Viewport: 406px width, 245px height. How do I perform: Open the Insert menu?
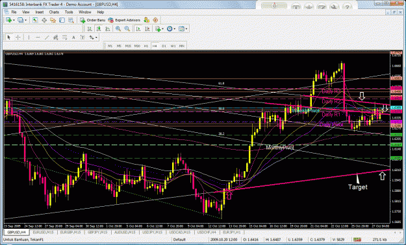[x=40, y=12]
